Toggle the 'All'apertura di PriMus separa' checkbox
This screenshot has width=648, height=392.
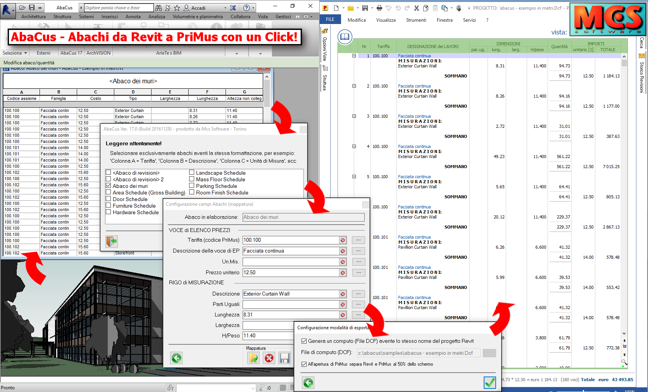tap(304, 364)
